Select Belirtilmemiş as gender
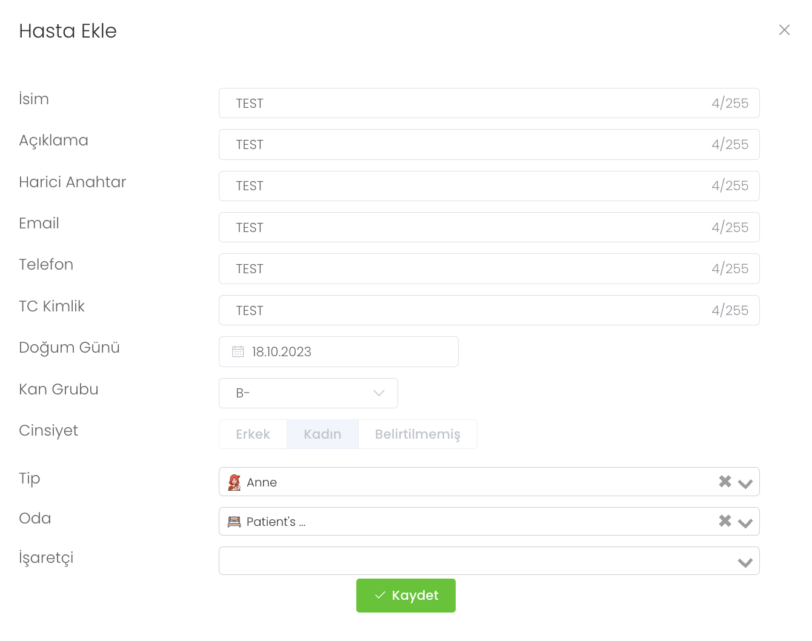Viewport: 812px width, 641px height. pos(418,434)
